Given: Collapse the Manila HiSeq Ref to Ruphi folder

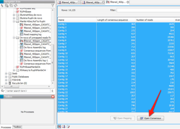Looking at the screenshot, I should (x=14, y=21).
